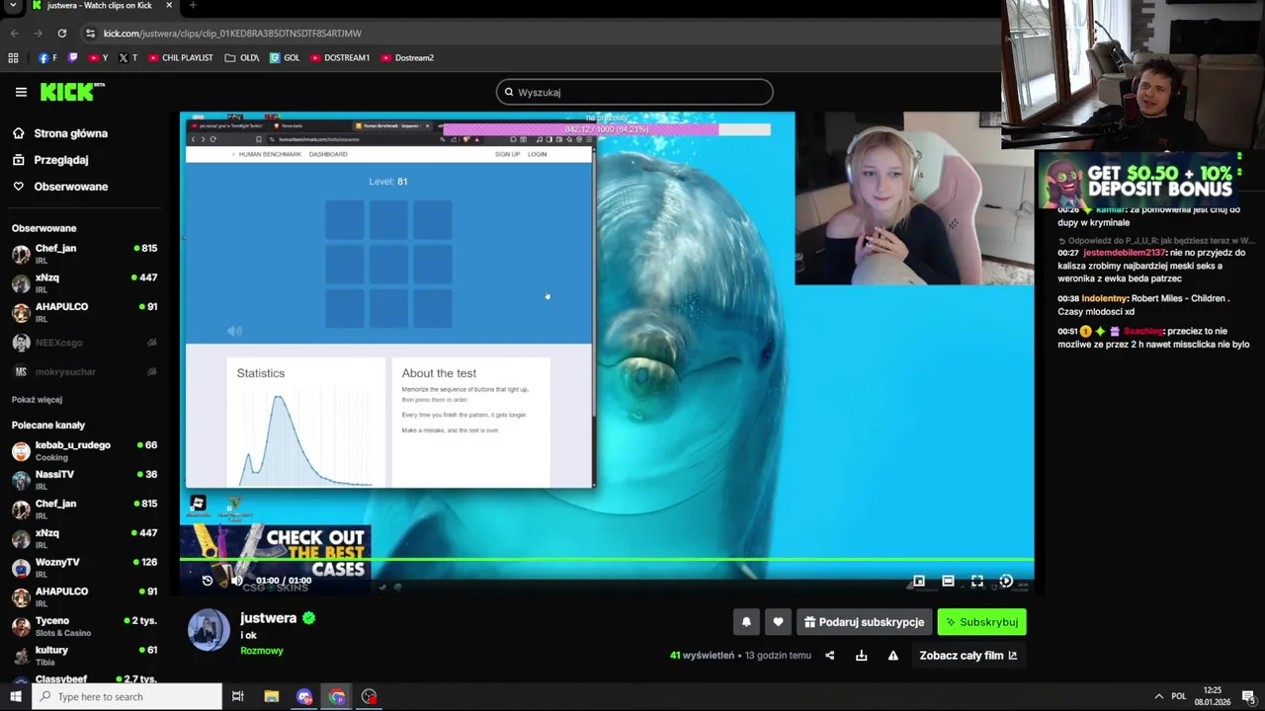
Task: Report the clip with the warning icon
Action: click(x=892, y=656)
